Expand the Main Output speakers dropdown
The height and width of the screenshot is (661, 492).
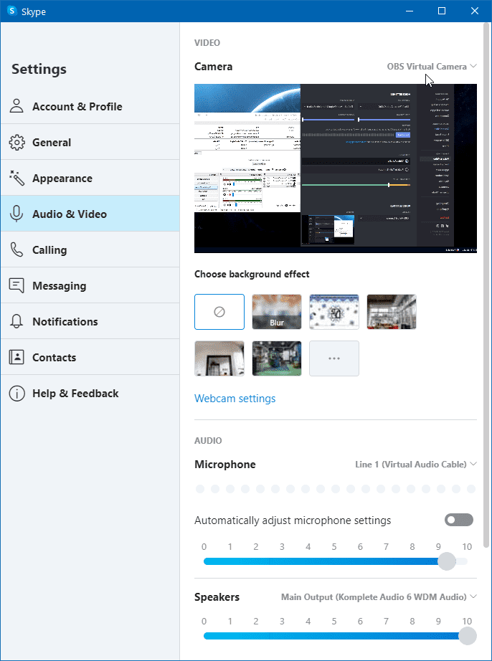tap(379, 597)
